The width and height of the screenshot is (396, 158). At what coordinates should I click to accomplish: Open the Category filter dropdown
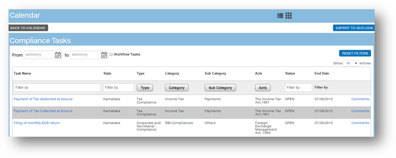coord(176,88)
